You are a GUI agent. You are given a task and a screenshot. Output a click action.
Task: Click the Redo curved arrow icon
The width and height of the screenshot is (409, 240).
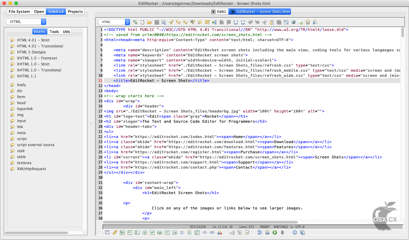pyautogui.click(x=257, y=22)
